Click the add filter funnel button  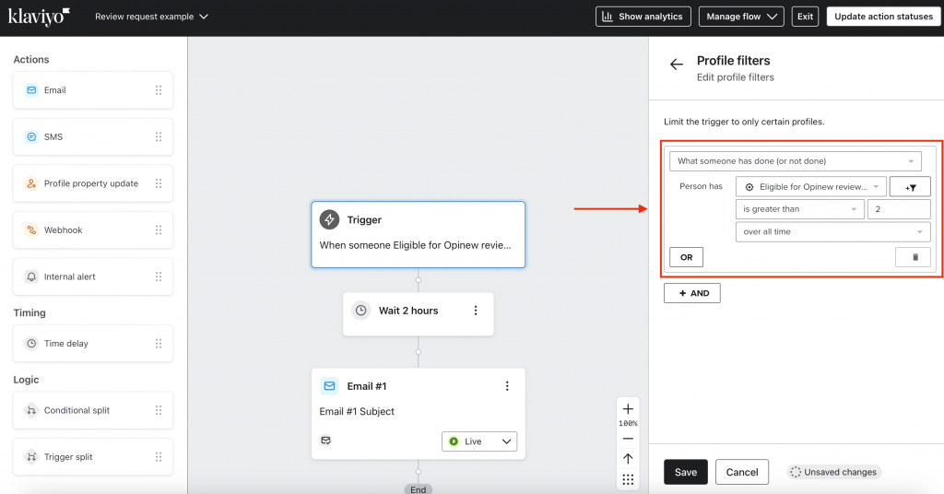tap(910, 187)
